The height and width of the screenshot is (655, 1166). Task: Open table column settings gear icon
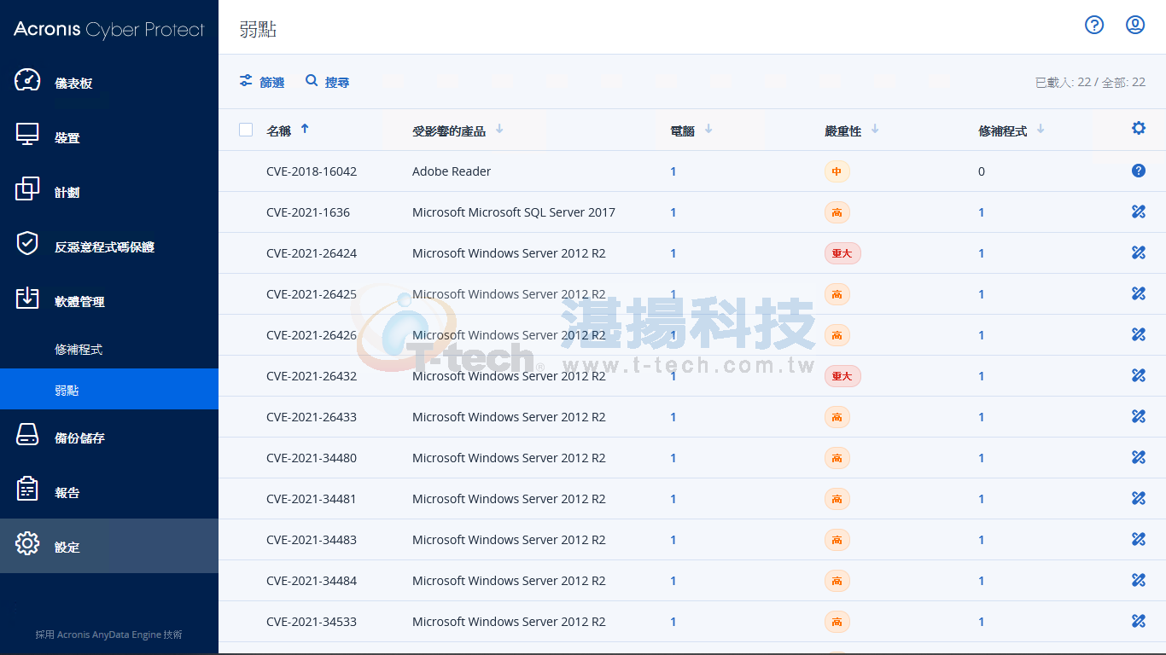[x=1139, y=129]
